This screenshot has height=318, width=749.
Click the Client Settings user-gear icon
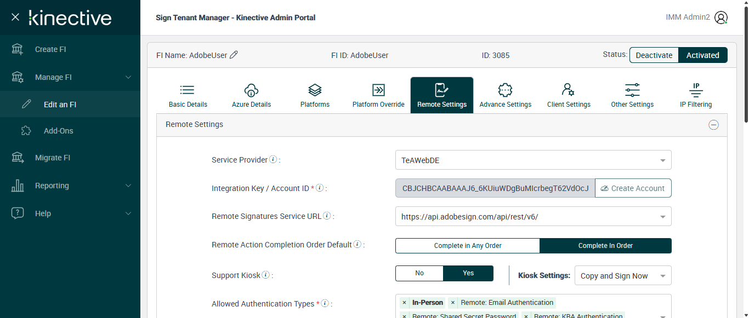coord(569,90)
